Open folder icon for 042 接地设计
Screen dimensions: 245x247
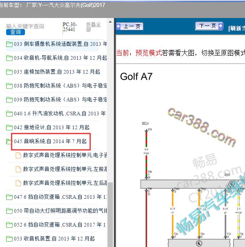(x=9, y=128)
